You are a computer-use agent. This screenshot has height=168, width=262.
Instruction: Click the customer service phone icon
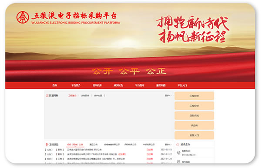[178, 152]
